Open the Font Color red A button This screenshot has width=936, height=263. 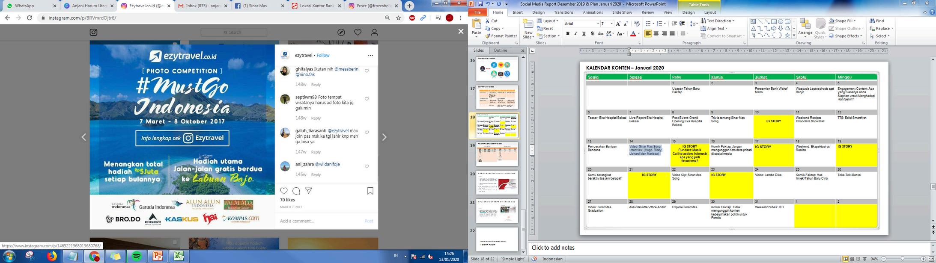(633, 34)
